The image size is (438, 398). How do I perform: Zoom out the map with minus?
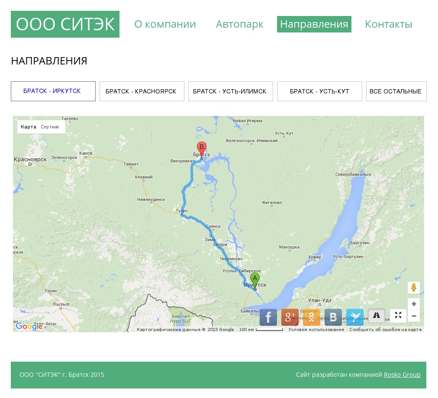click(x=414, y=316)
